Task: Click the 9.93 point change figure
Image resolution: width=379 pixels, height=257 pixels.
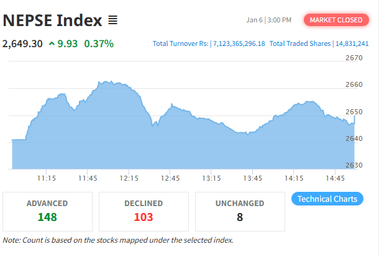Action: (x=68, y=44)
